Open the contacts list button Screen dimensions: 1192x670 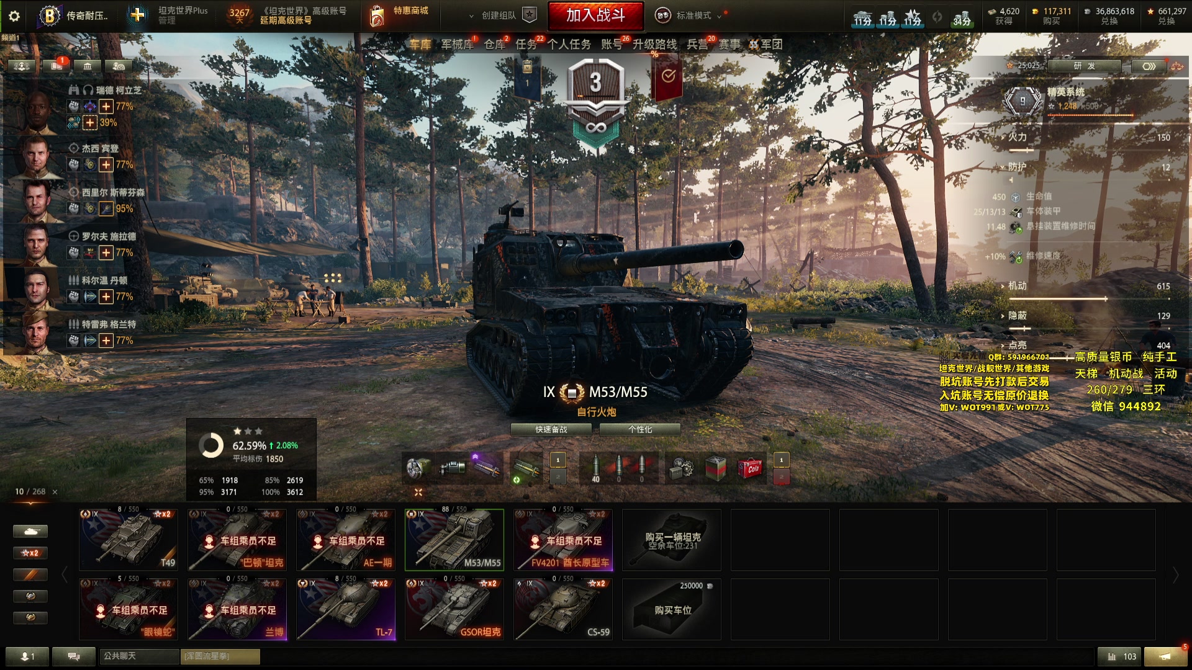point(27,656)
